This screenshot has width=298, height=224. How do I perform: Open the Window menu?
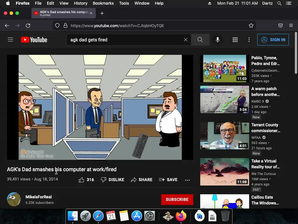[142, 3]
